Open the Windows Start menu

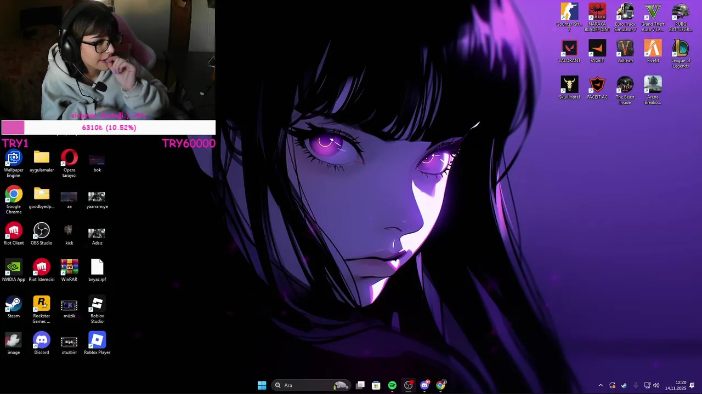262,385
